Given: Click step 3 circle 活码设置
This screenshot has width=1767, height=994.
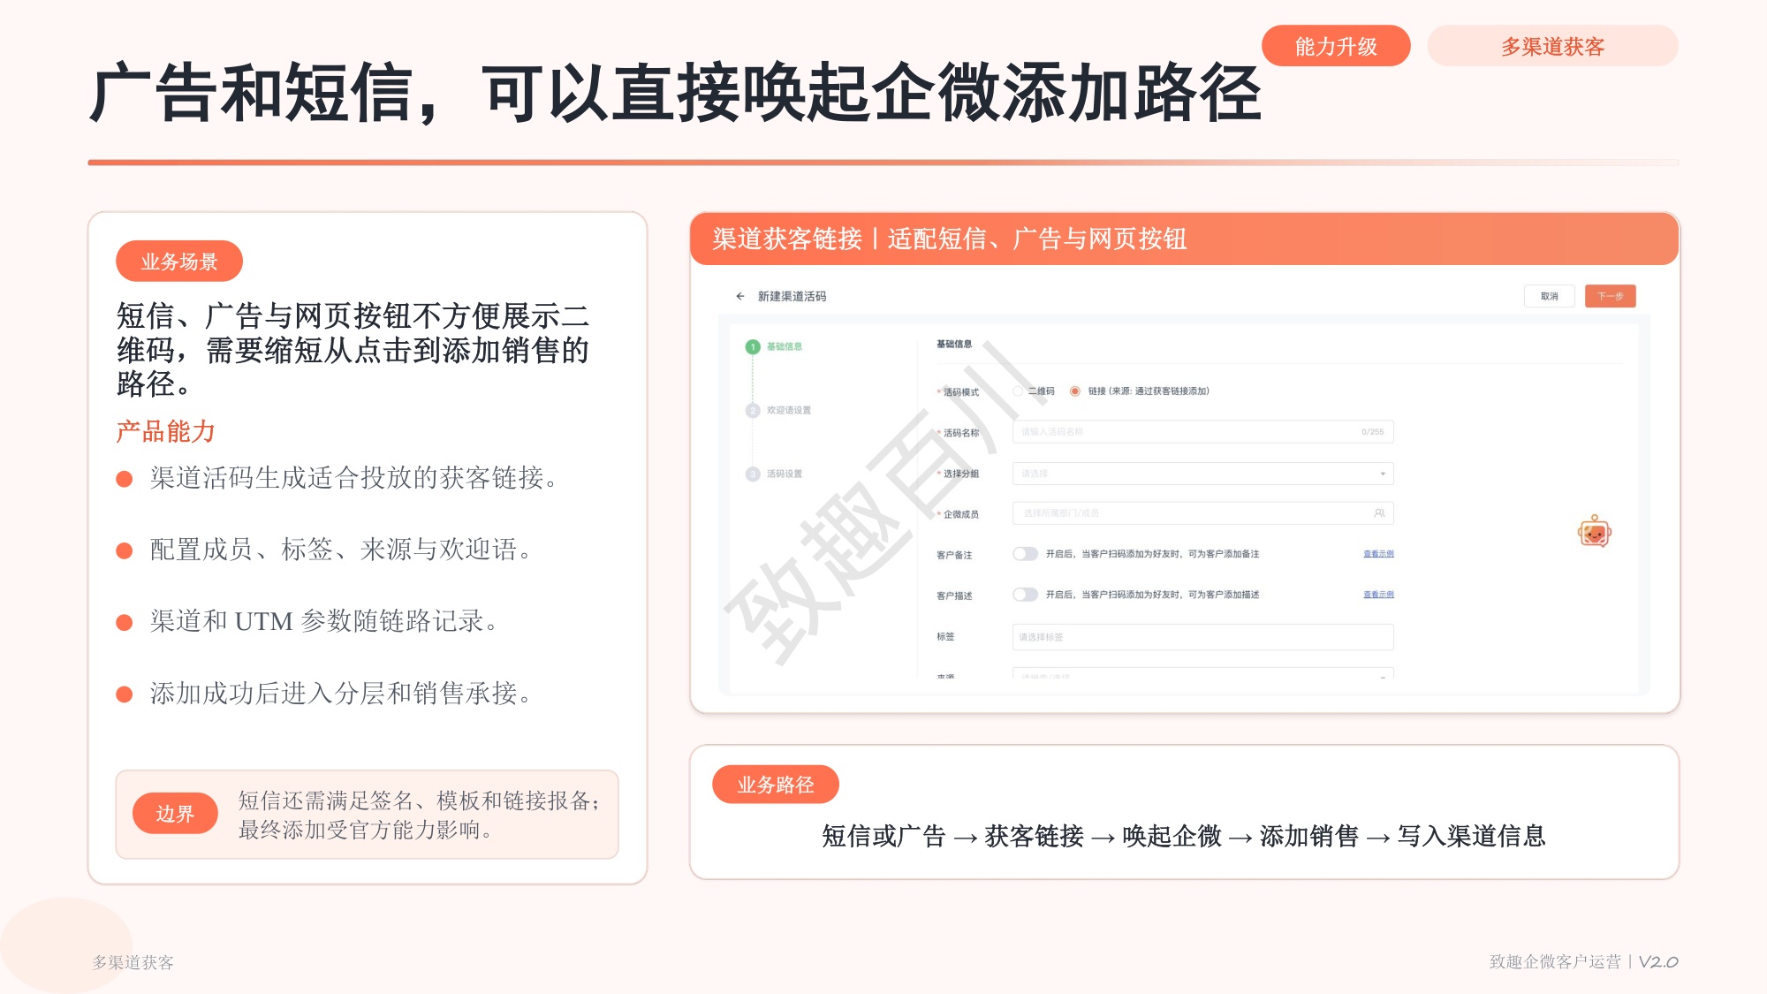Looking at the screenshot, I should pyautogui.click(x=753, y=474).
